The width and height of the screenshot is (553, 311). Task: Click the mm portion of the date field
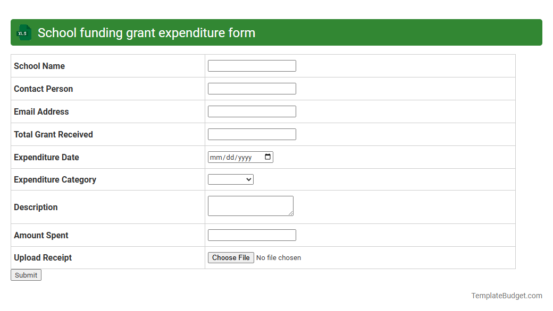click(216, 157)
